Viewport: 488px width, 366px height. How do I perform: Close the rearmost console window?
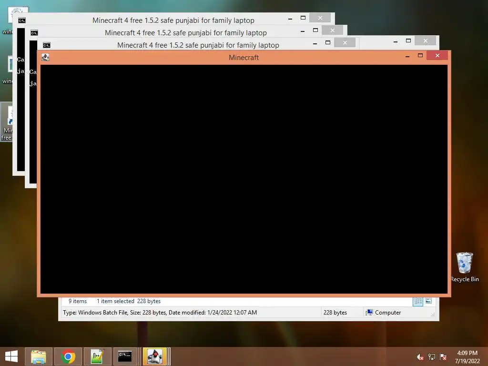click(320, 18)
